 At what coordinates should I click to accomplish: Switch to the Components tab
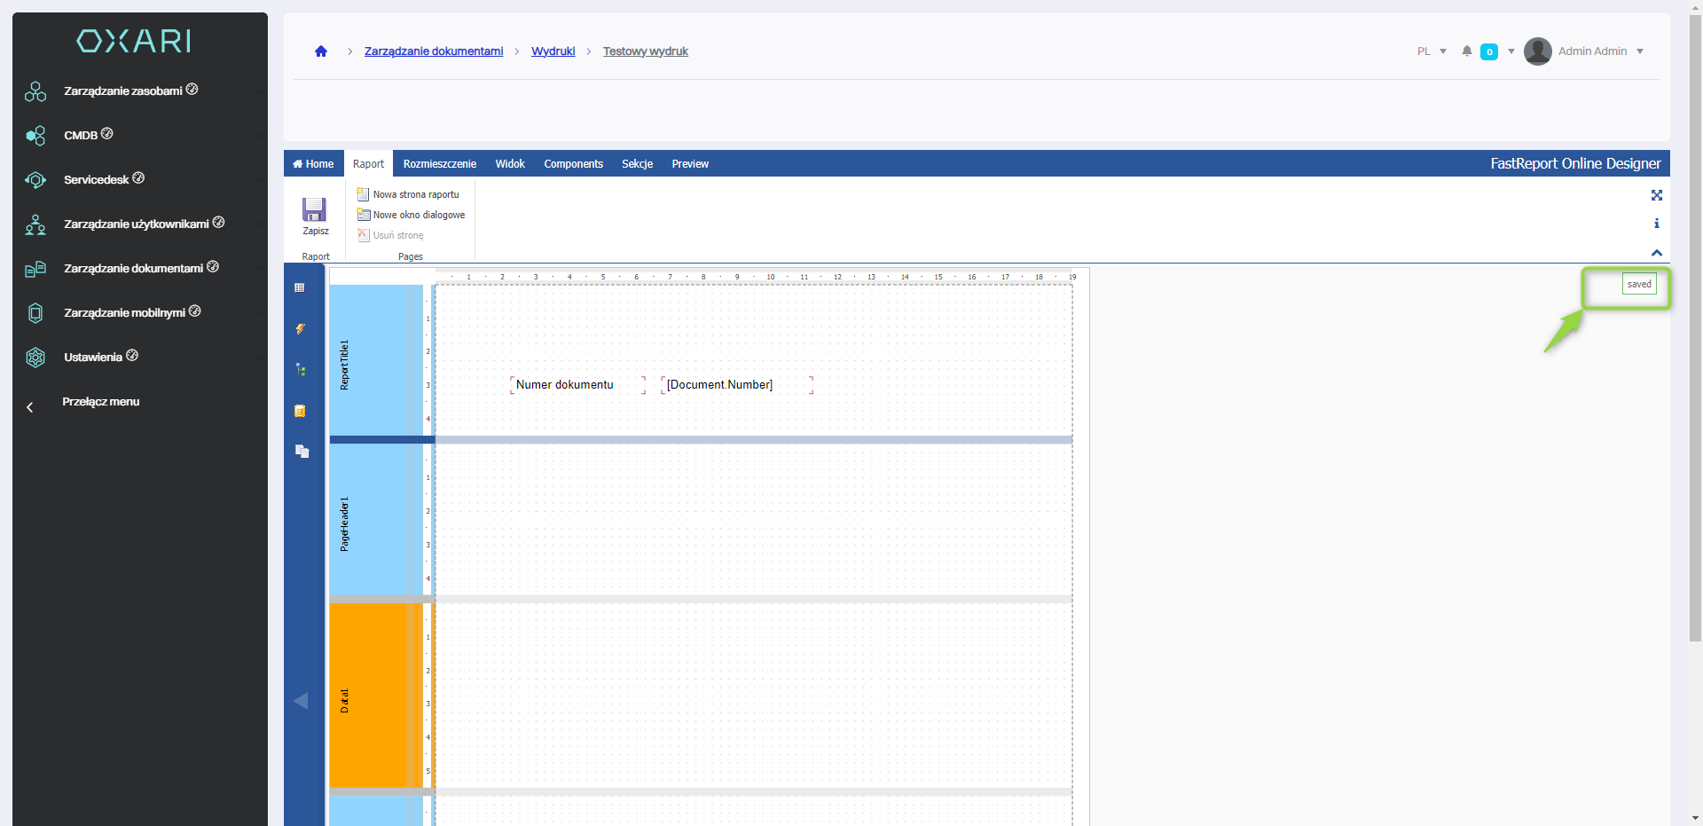tap(573, 164)
